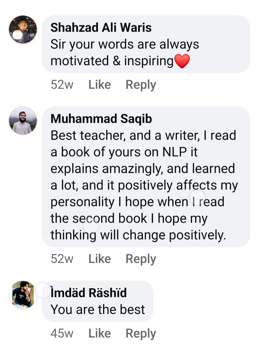Click the red heart emoji in comment
The width and height of the screenshot is (259, 351).
tap(182, 61)
